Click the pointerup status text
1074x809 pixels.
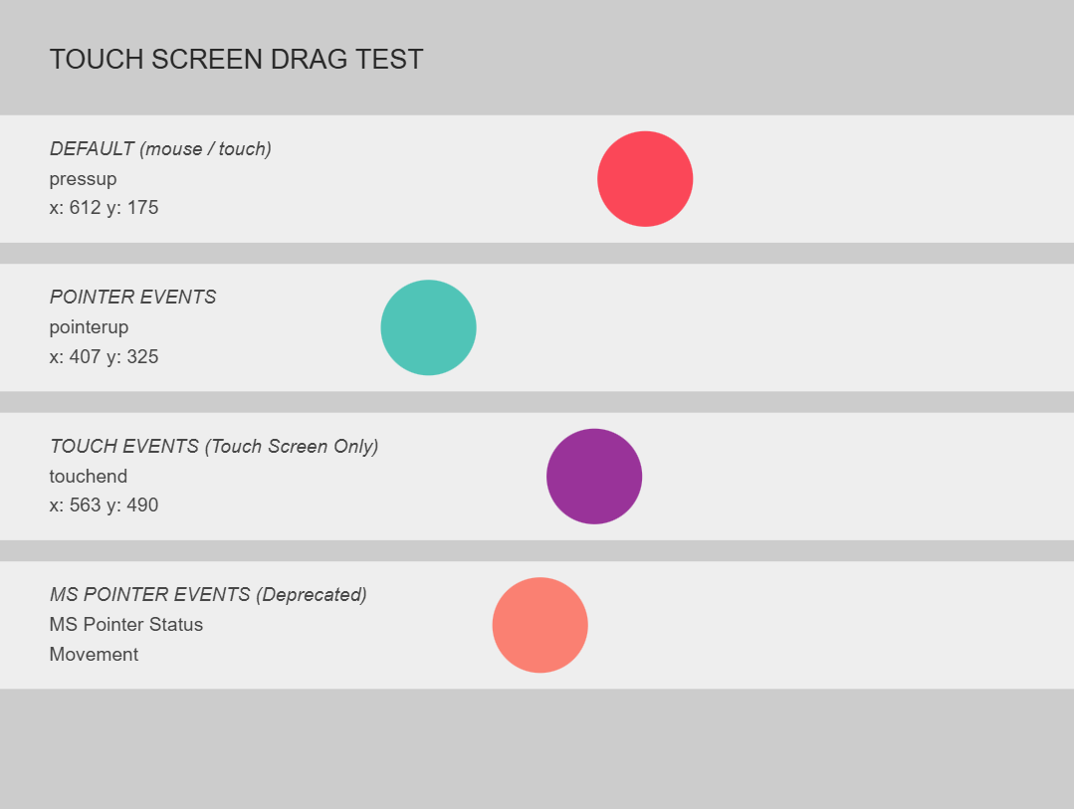pos(89,327)
